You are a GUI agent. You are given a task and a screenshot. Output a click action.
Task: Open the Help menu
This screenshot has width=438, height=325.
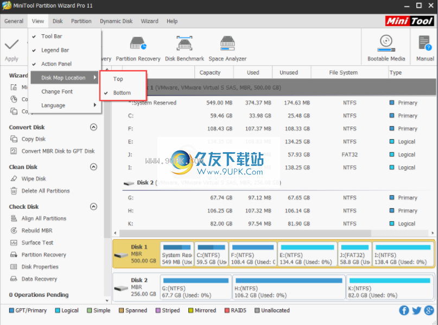(x=172, y=21)
